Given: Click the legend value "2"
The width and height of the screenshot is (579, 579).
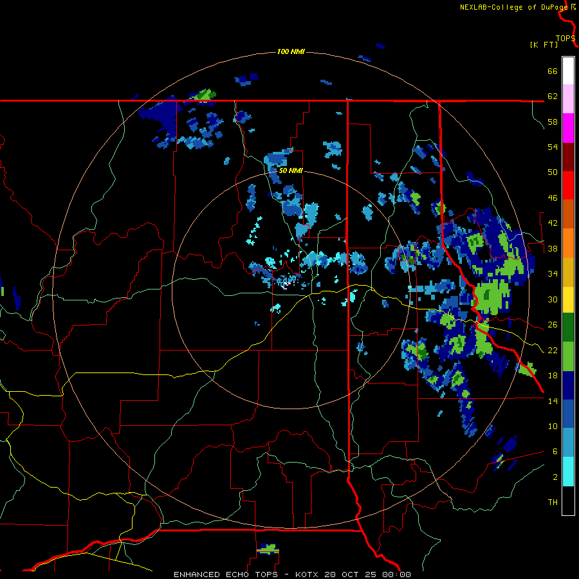Looking at the screenshot, I should pos(555,477).
